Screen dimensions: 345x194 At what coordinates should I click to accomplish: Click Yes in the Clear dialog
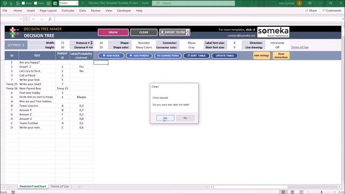(165, 118)
